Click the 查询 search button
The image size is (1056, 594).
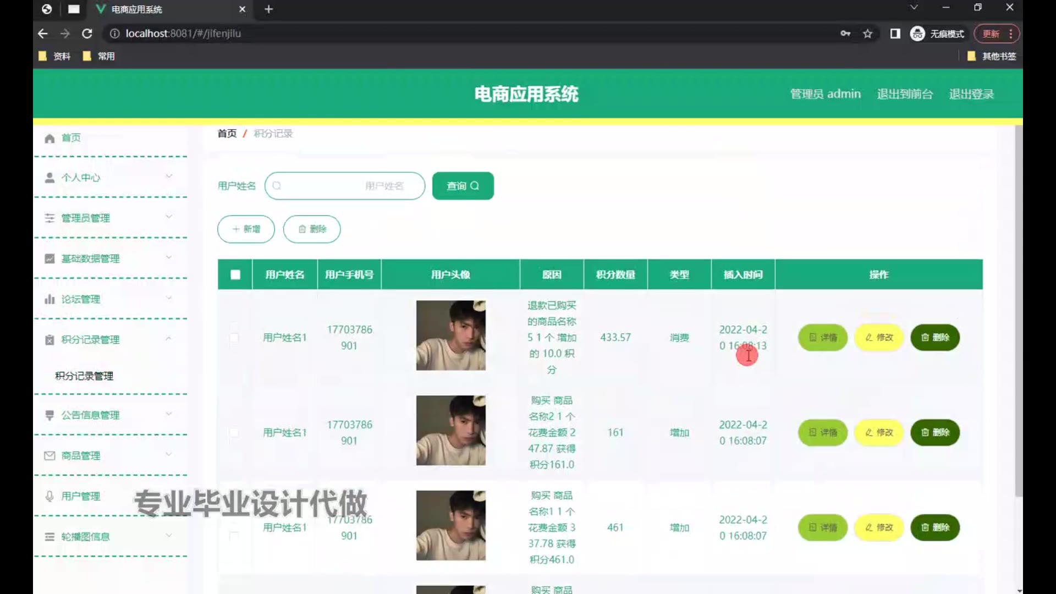tap(463, 186)
